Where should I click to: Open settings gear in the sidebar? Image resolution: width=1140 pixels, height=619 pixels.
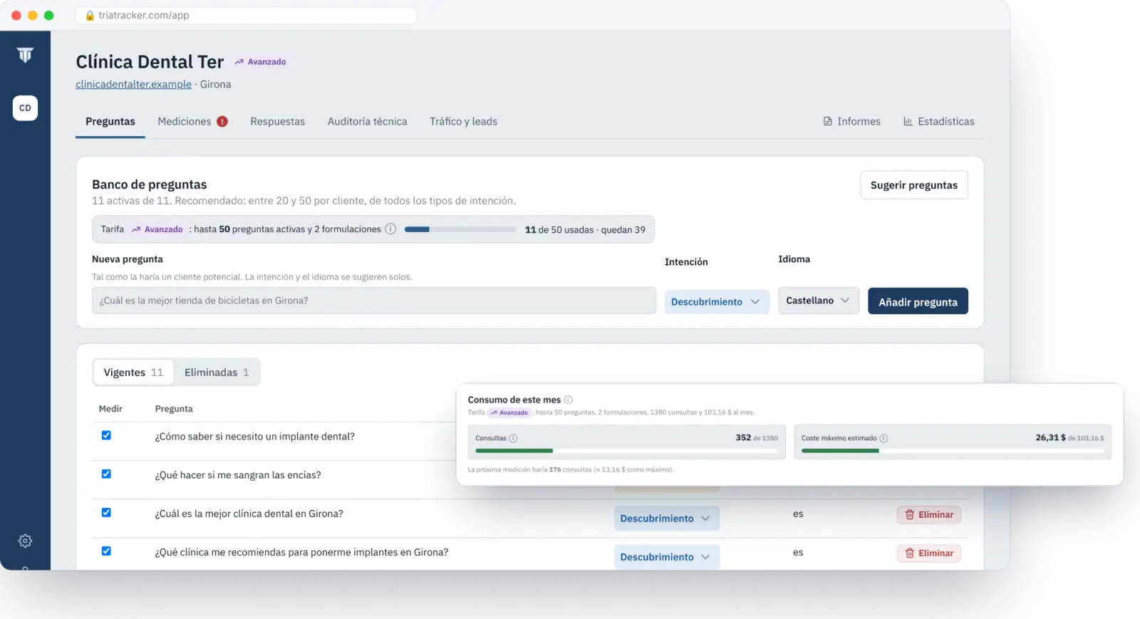(25, 541)
